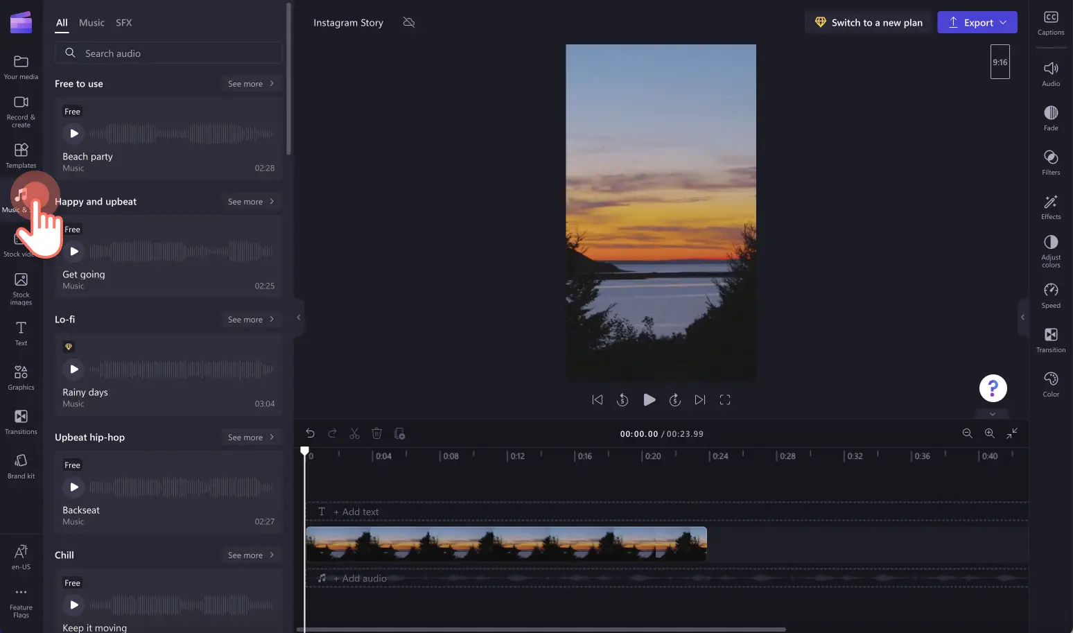Open the Effects panel
1073x633 pixels.
click(x=1051, y=207)
